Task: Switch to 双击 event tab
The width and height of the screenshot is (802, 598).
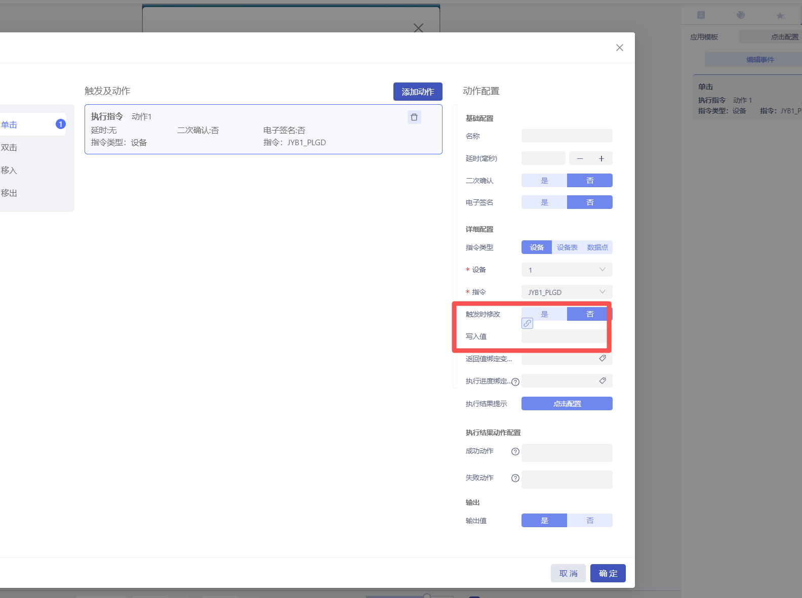Action: pos(9,148)
